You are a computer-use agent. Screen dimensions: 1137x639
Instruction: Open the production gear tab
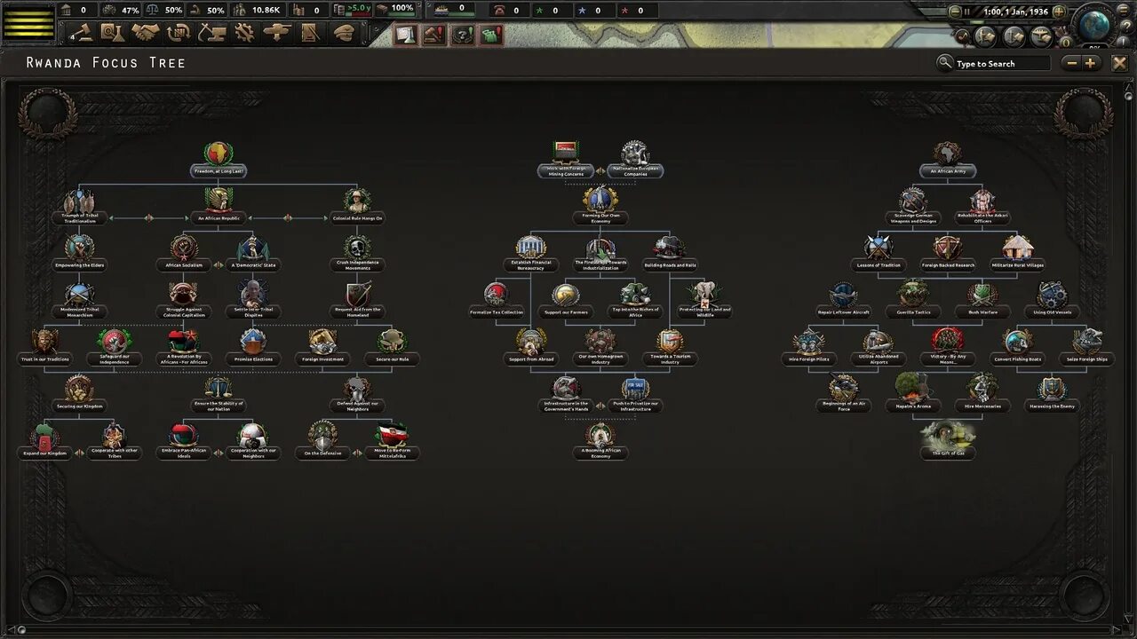(x=243, y=33)
